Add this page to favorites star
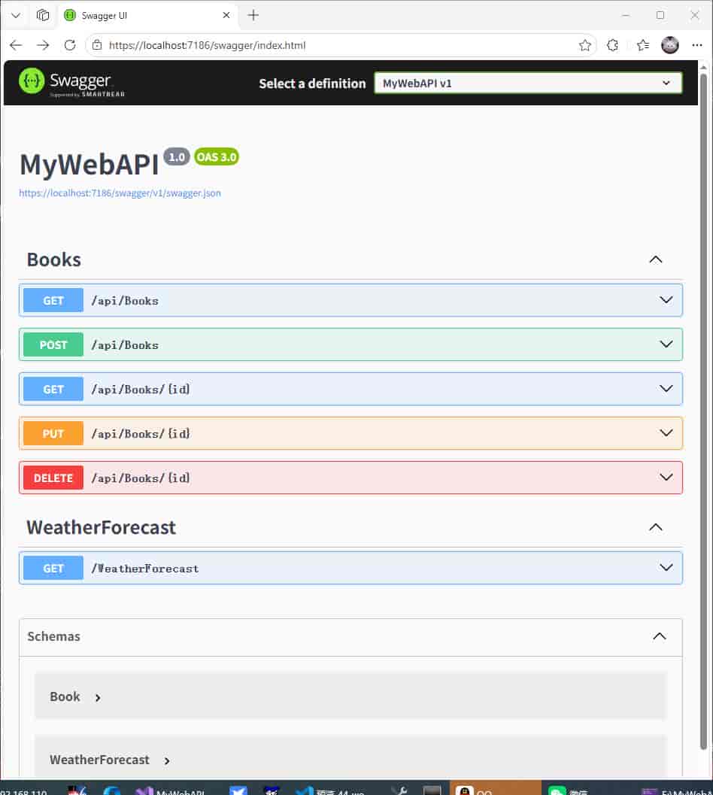The width and height of the screenshot is (713, 795). [x=584, y=45]
